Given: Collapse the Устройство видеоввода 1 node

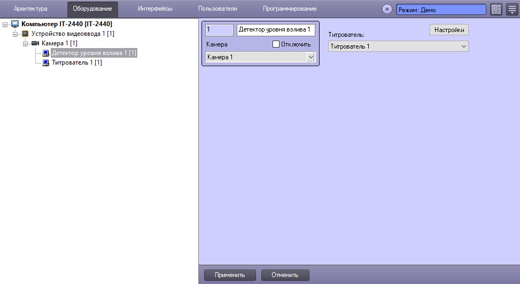Looking at the screenshot, I should [x=15, y=34].
